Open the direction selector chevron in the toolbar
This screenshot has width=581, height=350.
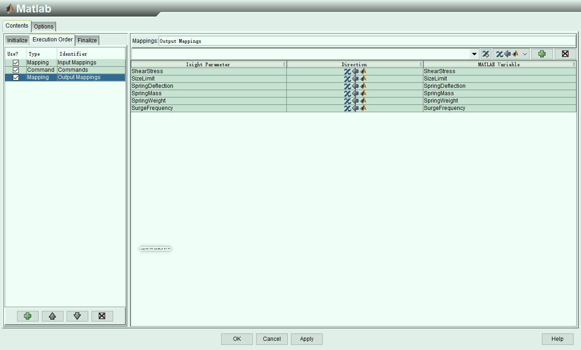coord(525,54)
